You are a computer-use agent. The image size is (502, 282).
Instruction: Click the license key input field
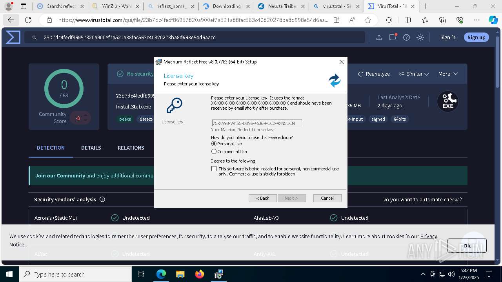coord(257,123)
